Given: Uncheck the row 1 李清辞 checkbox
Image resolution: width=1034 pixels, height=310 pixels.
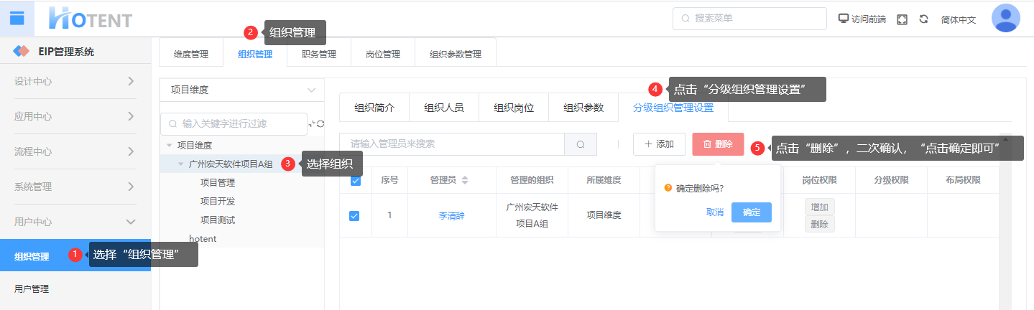Looking at the screenshot, I should pos(354,215).
